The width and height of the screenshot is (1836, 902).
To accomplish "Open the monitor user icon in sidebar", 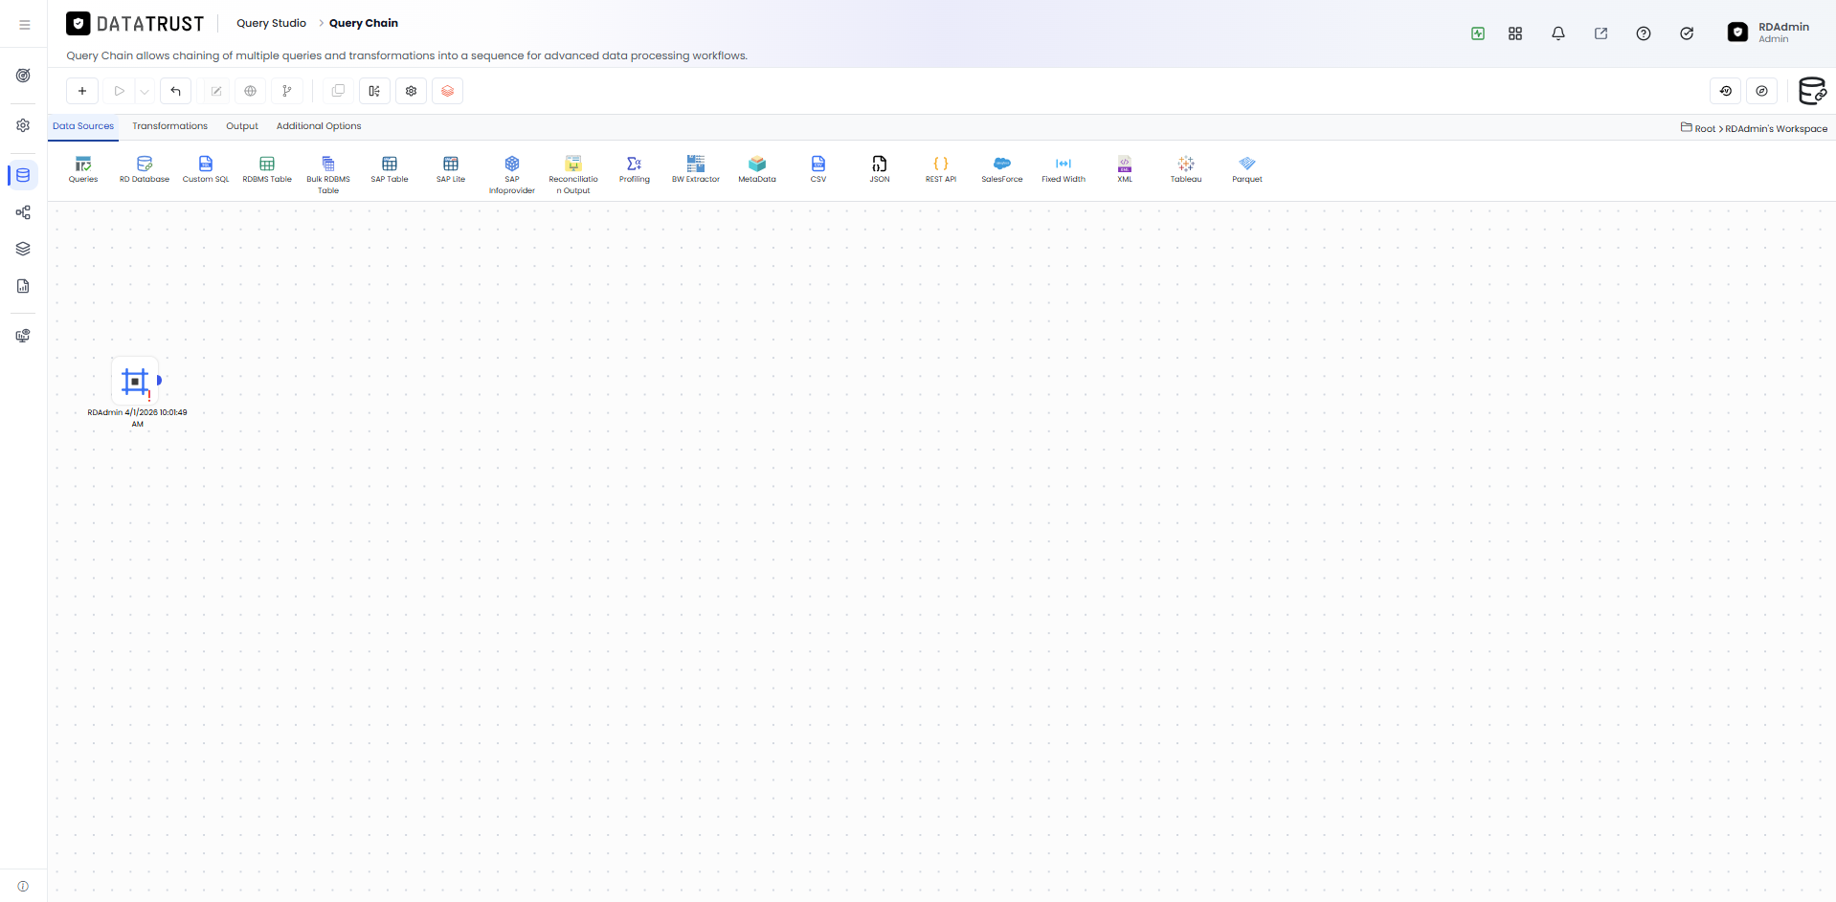I will click(x=23, y=336).
